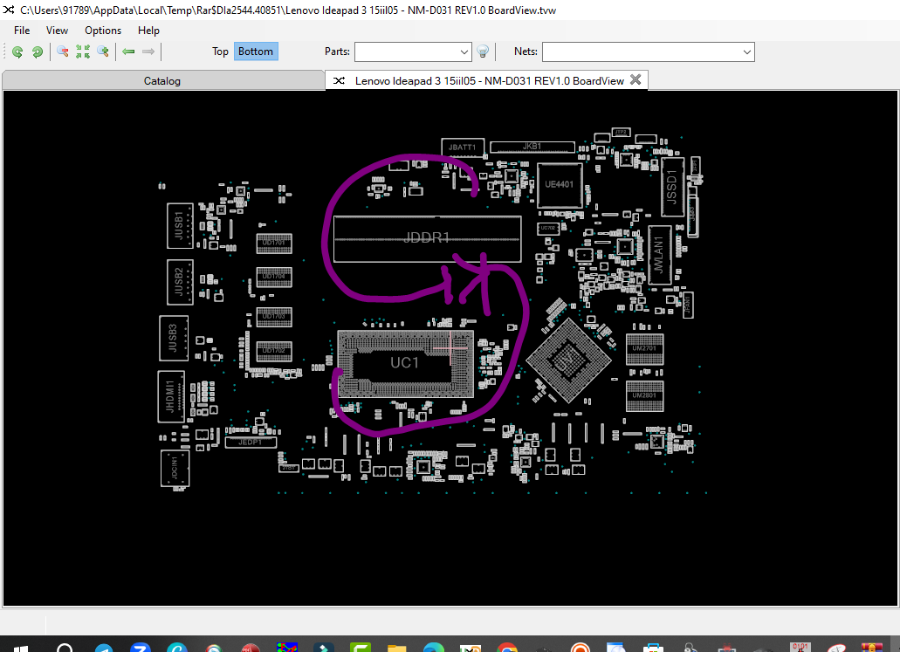This screenshot has width=900, height=652.
Task: Select the JDDR1 memory slot
Action: click(427, 239)
